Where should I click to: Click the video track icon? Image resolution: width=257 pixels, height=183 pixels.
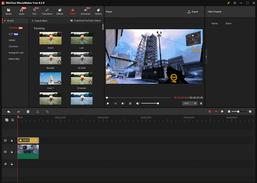pyautogui.click(x=5, y=152)
